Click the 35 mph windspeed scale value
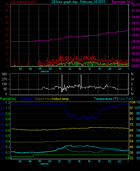Viewport: 140px width, 171px height. 7,23
